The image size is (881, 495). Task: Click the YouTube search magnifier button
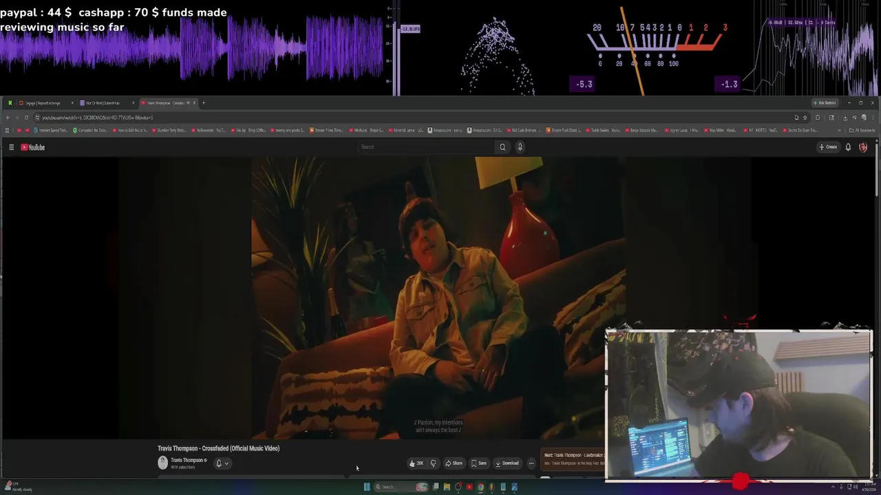tap(502, 147)
